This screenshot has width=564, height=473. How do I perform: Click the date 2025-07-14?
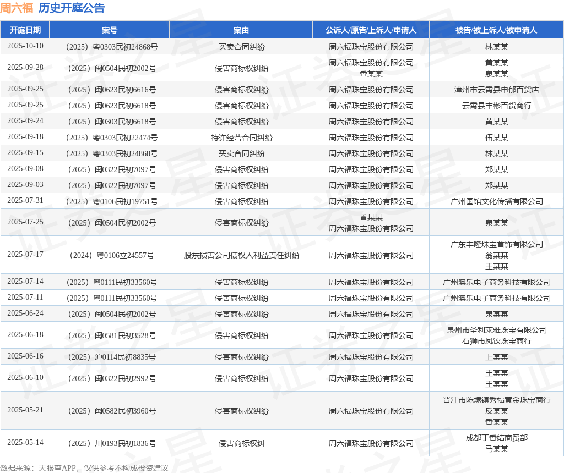25,281
